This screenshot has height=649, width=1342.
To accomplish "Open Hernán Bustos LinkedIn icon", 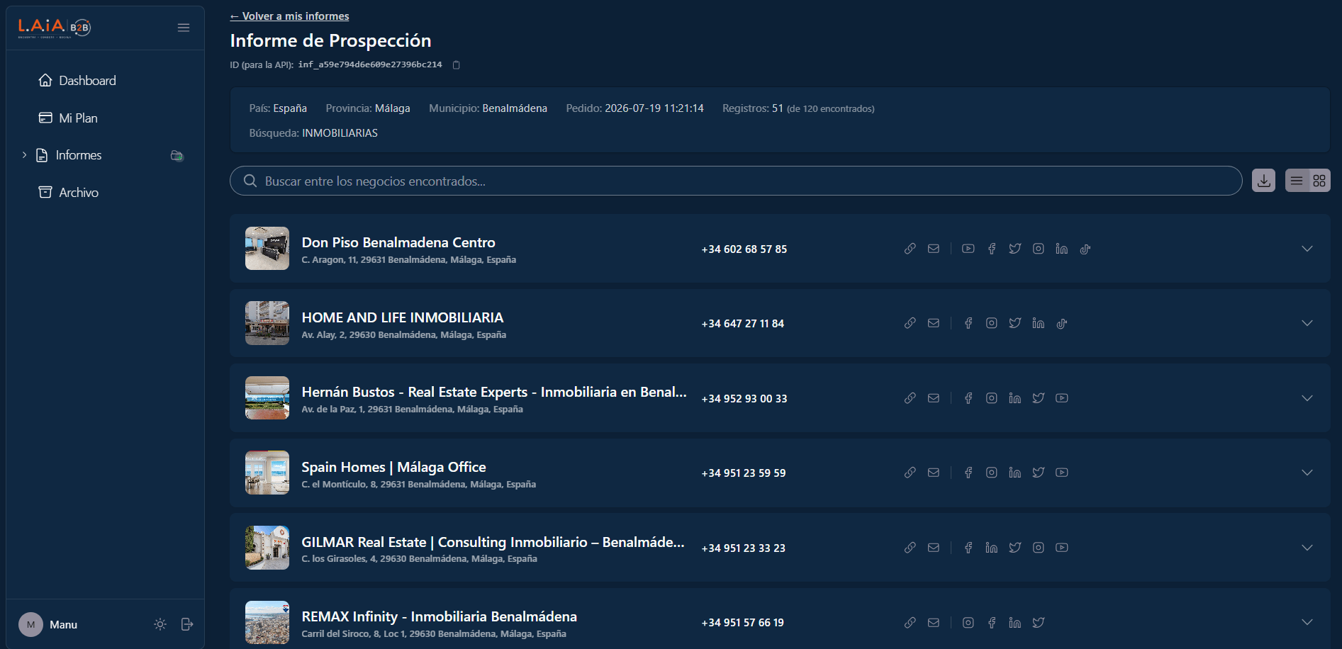I will [x=1015, y=398].
